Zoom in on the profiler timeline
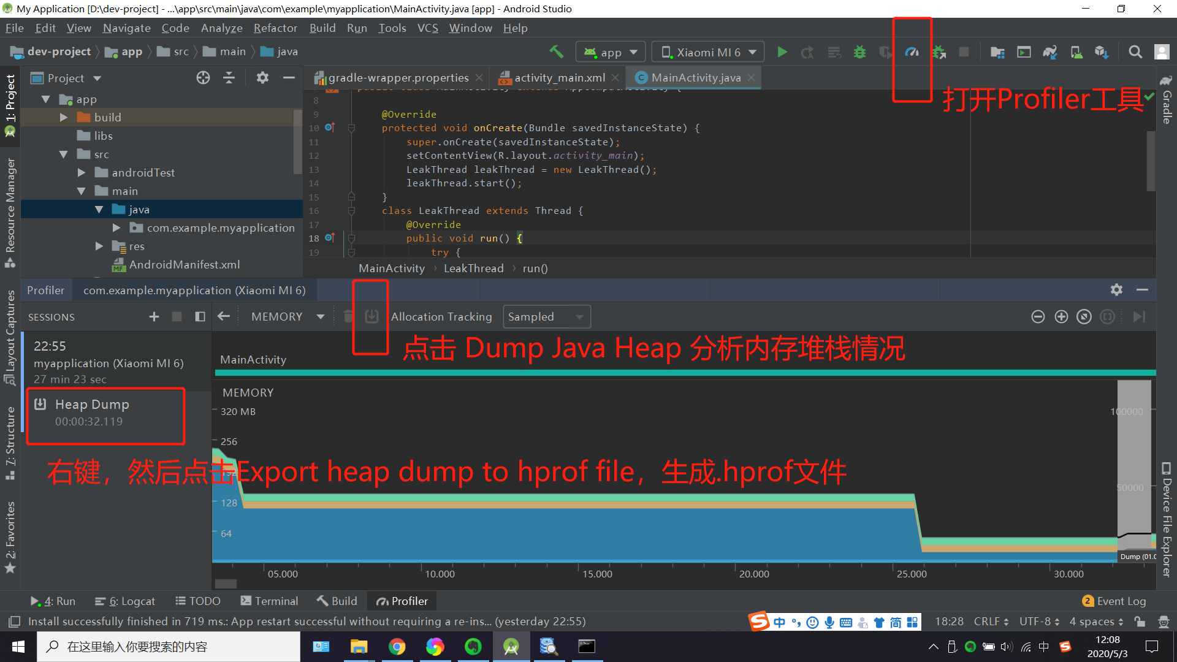Image resolution: width=1177 pixels, height=662 pixels. tap(1061, 316)
